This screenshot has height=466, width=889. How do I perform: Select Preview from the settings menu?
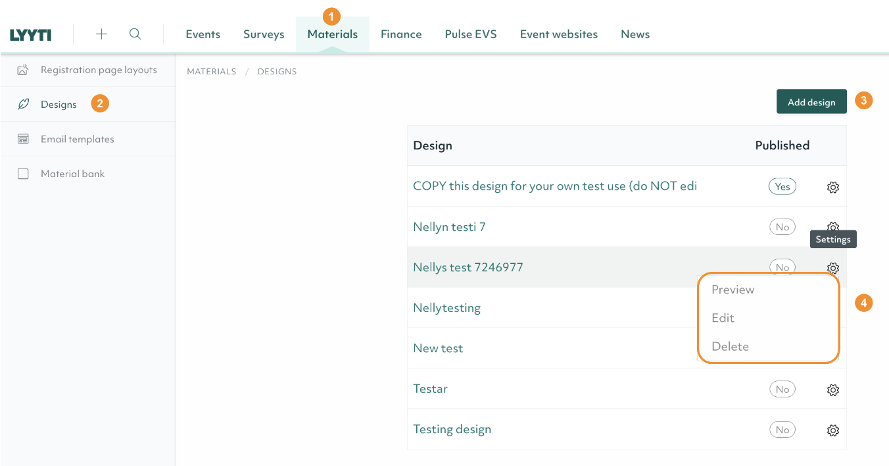click(x=733, y=290)
